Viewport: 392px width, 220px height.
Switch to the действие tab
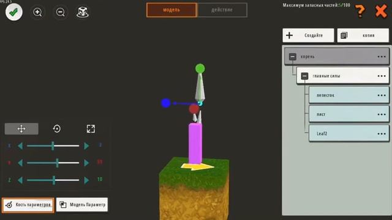point(222,10)
